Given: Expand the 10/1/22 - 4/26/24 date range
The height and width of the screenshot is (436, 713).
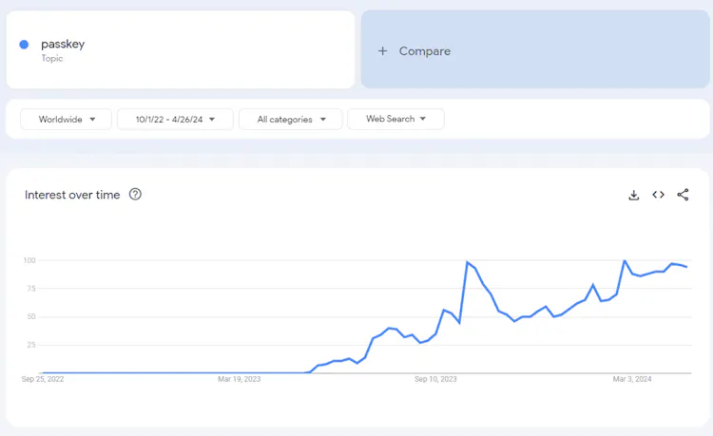Looking at the screenshot, I should coord(175,120).
